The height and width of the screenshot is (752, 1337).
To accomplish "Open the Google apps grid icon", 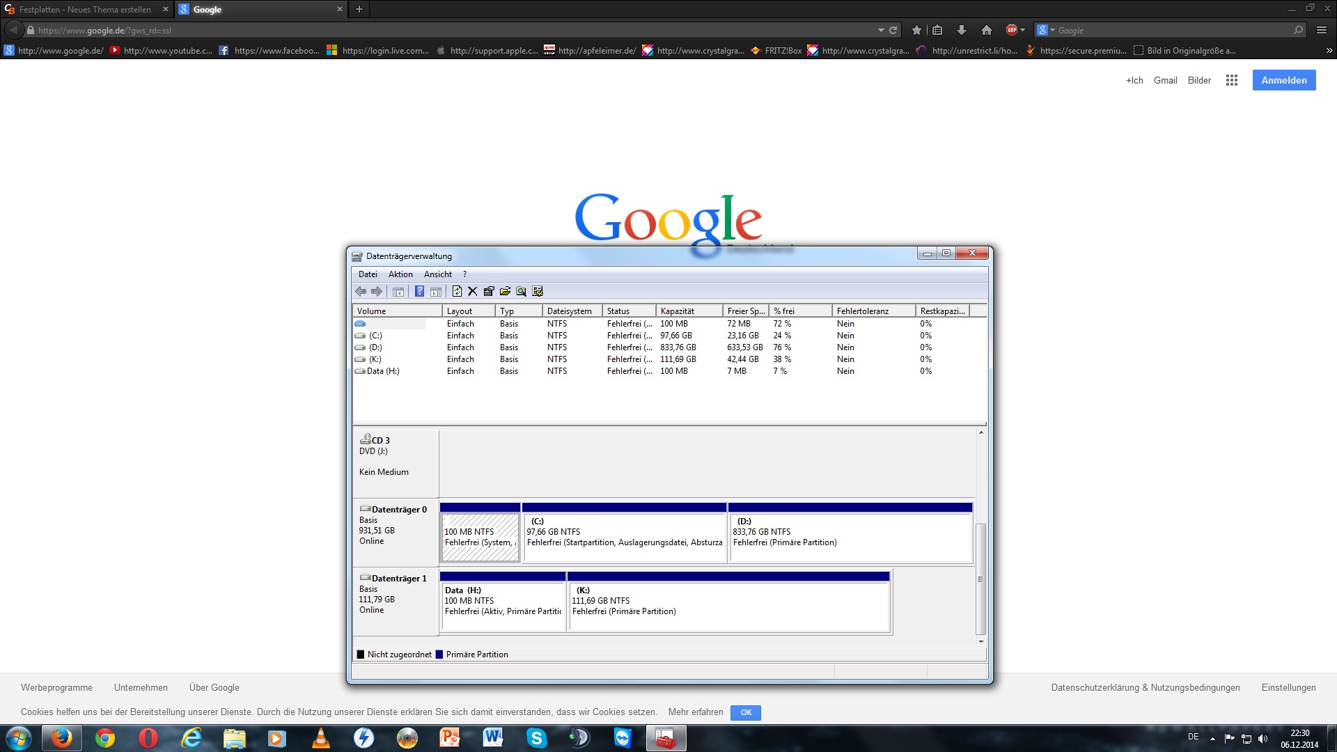I will coord(1231,80).
